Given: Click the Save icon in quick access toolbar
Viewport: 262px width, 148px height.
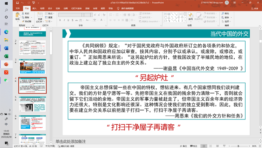Looking at the screenshot, I should (x=17, y=3).
